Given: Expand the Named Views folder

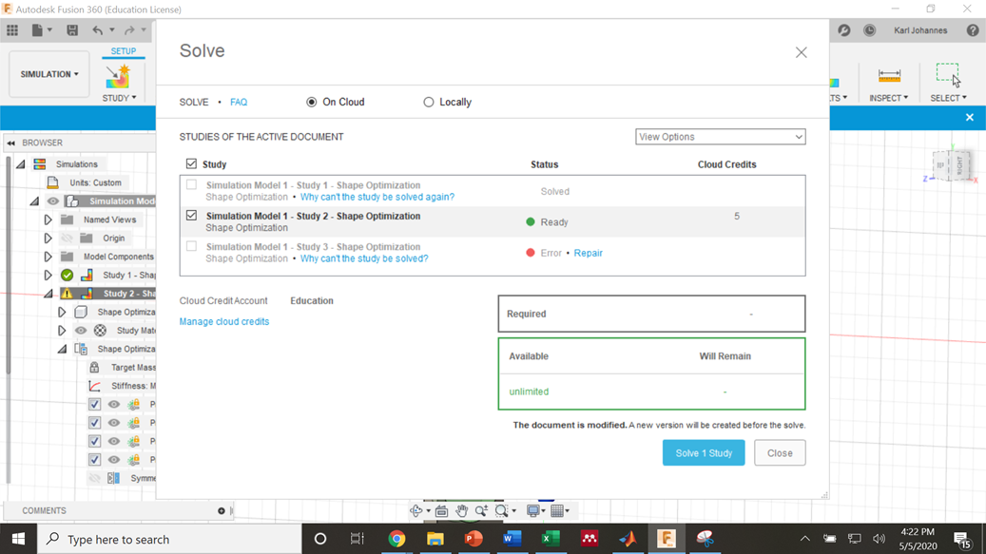Looking at the screenshot, I should tap(48, 220).
